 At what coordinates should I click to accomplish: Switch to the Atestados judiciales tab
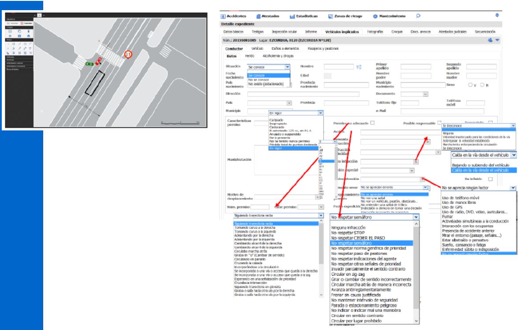pos(453,32)
